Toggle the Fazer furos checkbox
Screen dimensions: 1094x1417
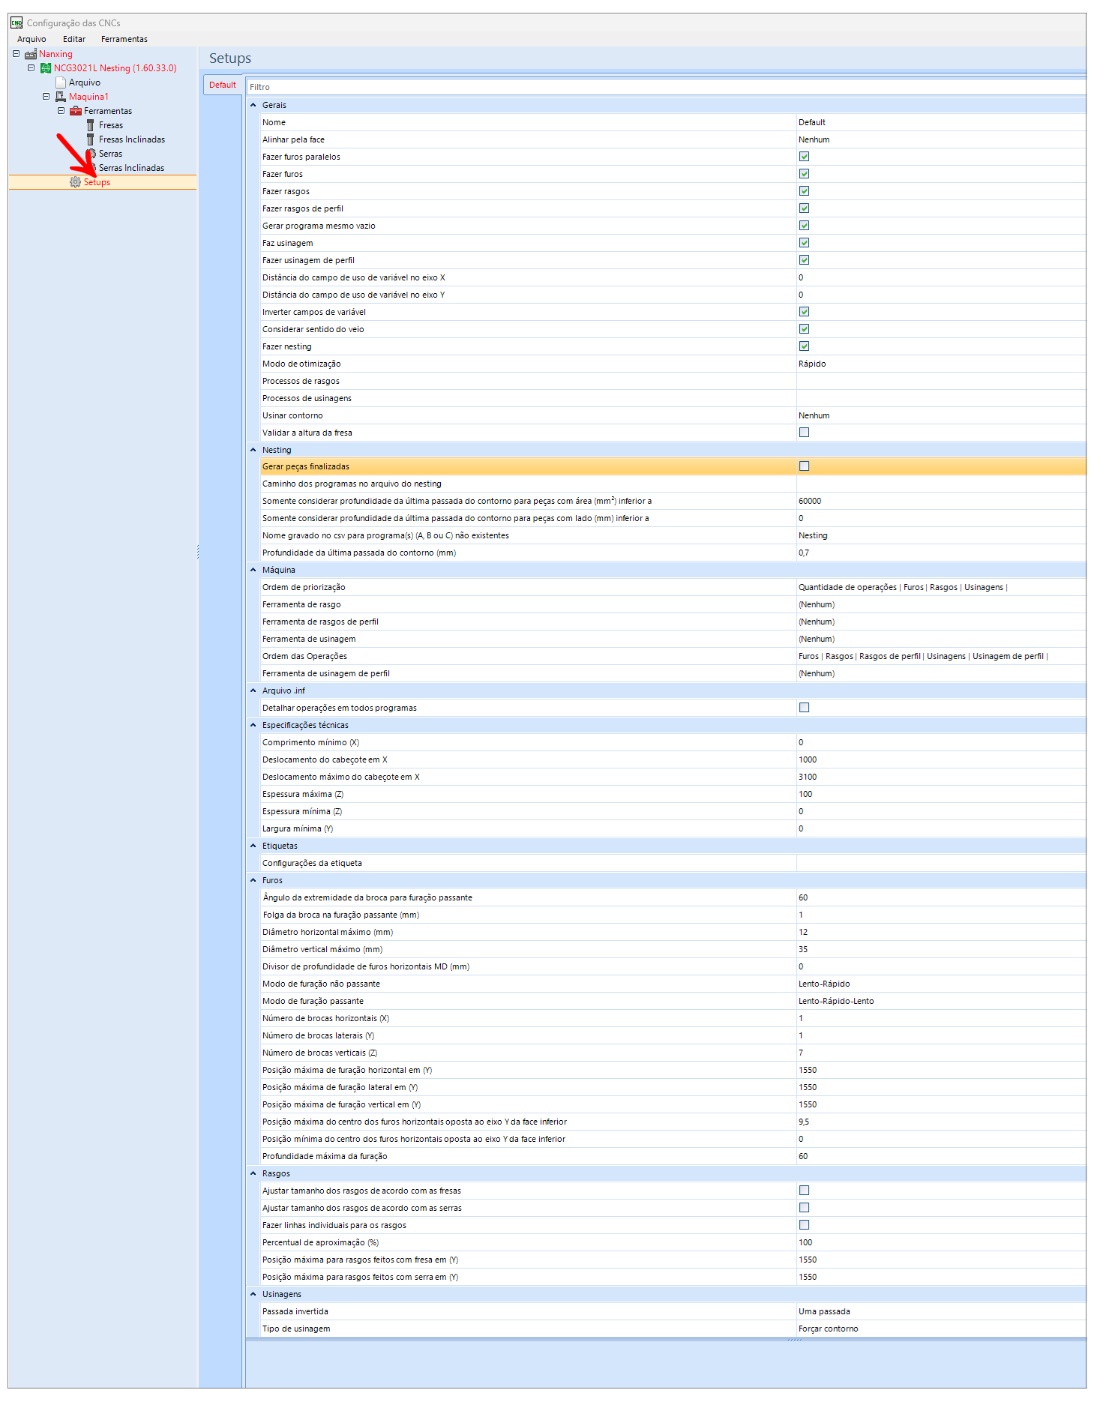804,174
